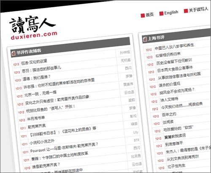Image resolution: width=211 pixels, height=173 pixels.
Task: Open the 许志强 article about 莱辛's autobiography
Action: pos(59,84)
